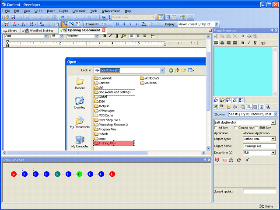Open the Object type dropdown
280x210 pixels.
pyautogui.click(x=273, y=139)
